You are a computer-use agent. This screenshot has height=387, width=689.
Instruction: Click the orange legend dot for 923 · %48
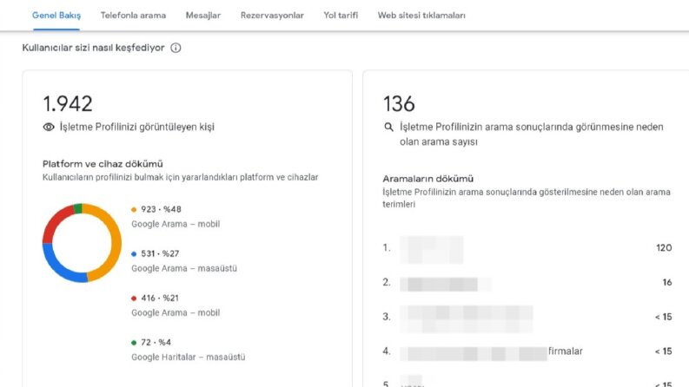tap(134, 210)
